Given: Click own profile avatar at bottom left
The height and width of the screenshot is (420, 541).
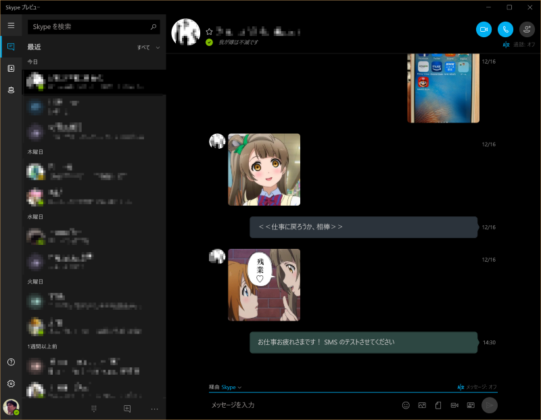Looking at the screenshot, I should (x=11, y=407).
